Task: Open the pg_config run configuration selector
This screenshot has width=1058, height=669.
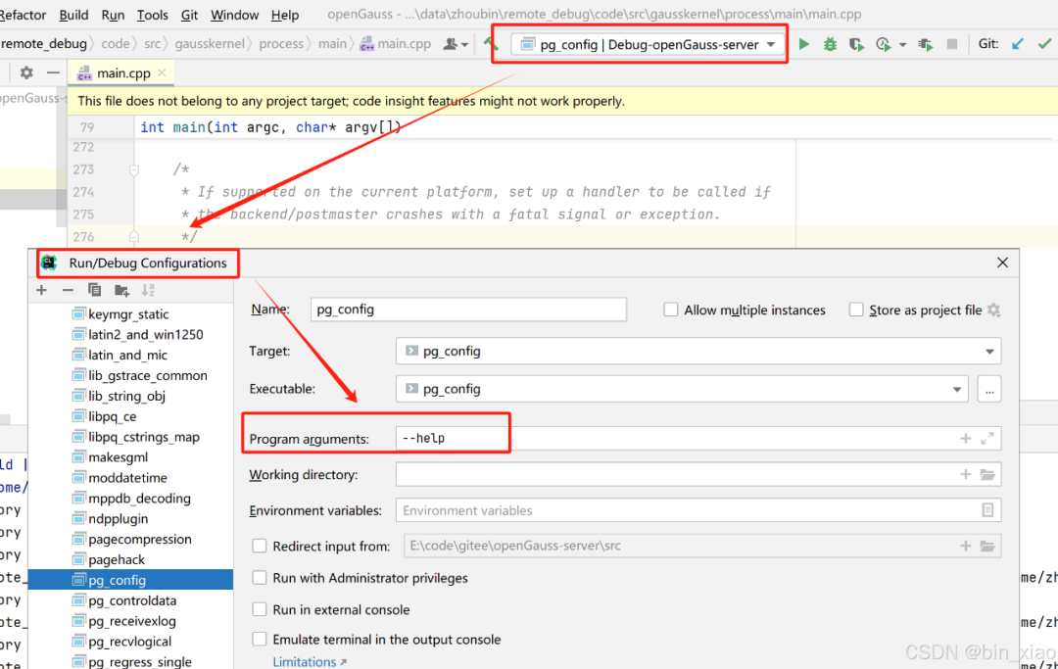Action: [x=649, y=44]
